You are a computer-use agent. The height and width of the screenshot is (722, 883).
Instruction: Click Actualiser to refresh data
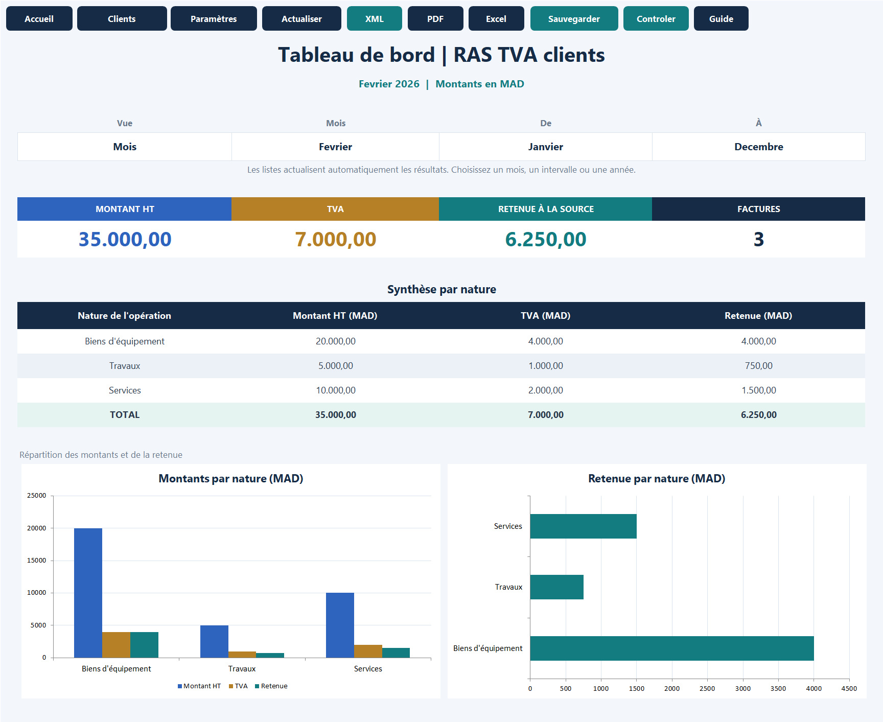301,18
